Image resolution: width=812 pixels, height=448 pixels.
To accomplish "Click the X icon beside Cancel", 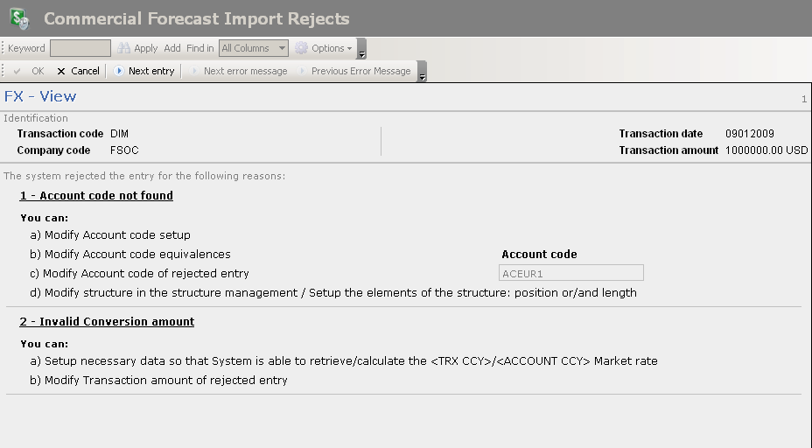I will (x=61, y=71).
